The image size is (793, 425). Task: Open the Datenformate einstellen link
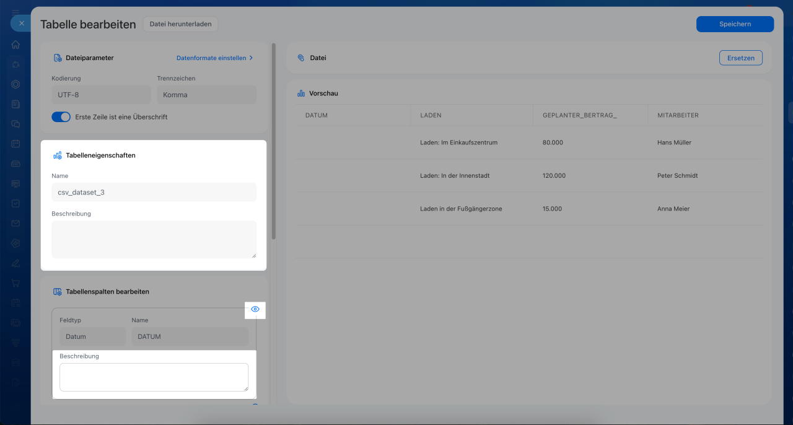211,58
